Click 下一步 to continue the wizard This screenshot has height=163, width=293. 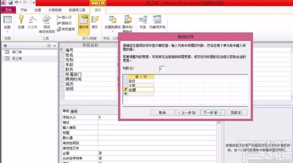click(213, 113)
